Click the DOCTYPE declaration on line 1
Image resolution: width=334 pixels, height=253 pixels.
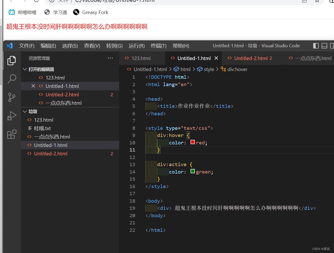[x=168, y=77]
